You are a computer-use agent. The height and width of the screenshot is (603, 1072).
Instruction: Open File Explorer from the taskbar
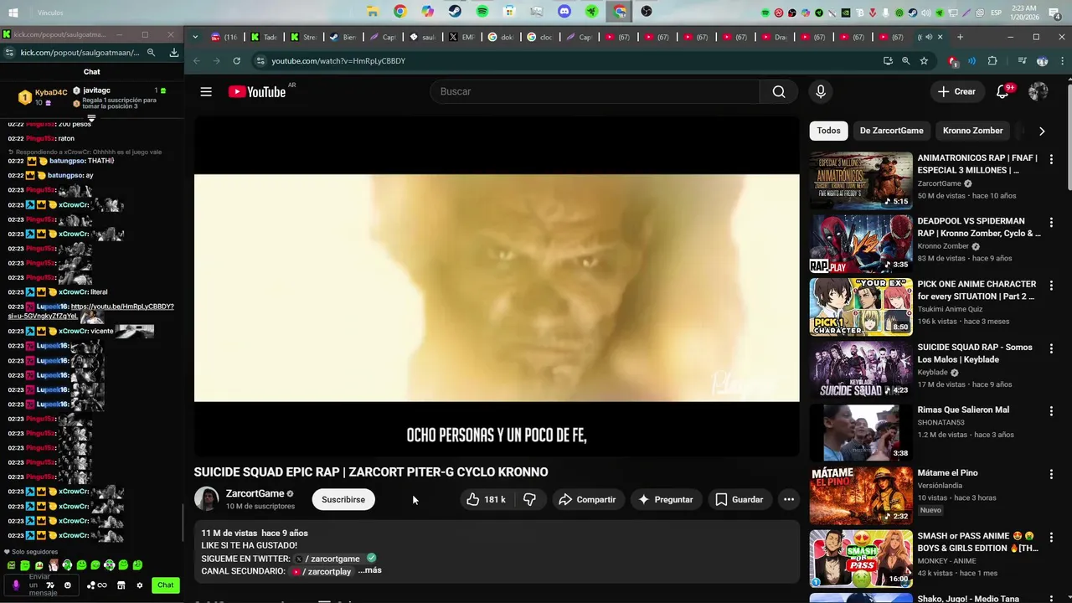[x=373, y=12]
